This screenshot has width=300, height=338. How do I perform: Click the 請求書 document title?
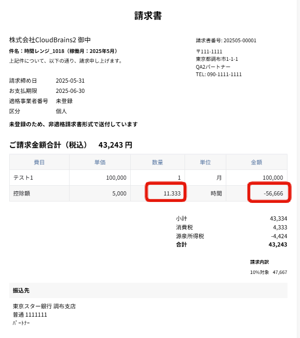[148, 16]
